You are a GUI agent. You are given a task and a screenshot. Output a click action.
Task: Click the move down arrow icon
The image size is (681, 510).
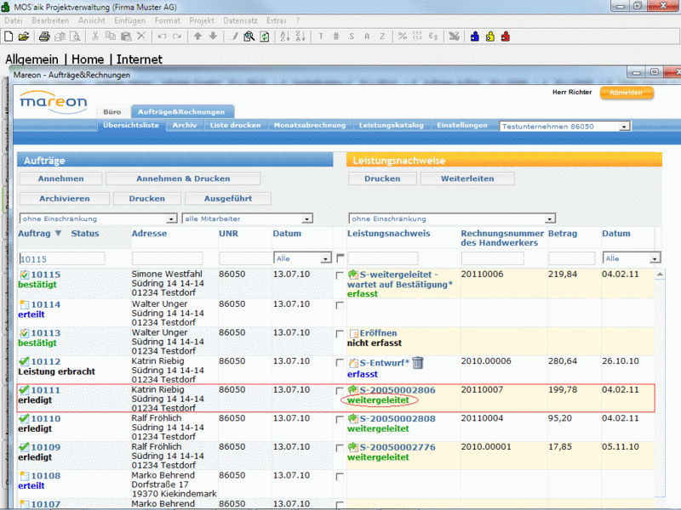[213, 37]
